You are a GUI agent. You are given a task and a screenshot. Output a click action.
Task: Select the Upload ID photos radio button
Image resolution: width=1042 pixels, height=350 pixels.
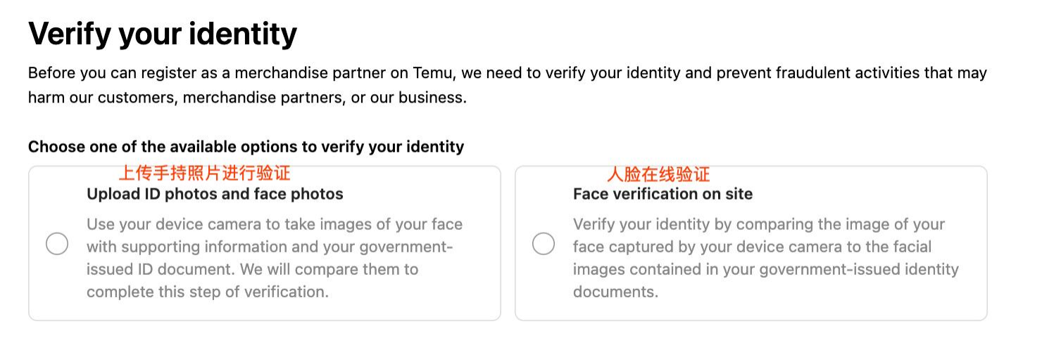(x=57, y=245)
